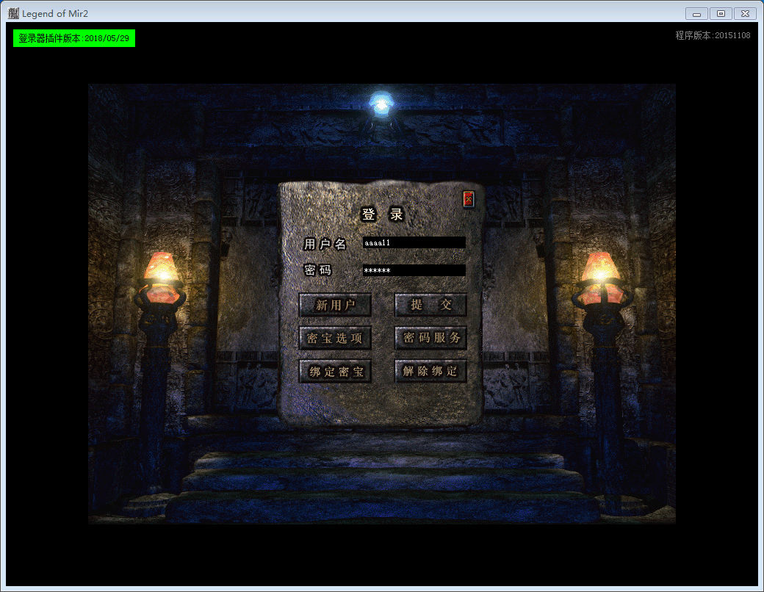Maximize the Legend of Mir2 window

tap(721, 14)
